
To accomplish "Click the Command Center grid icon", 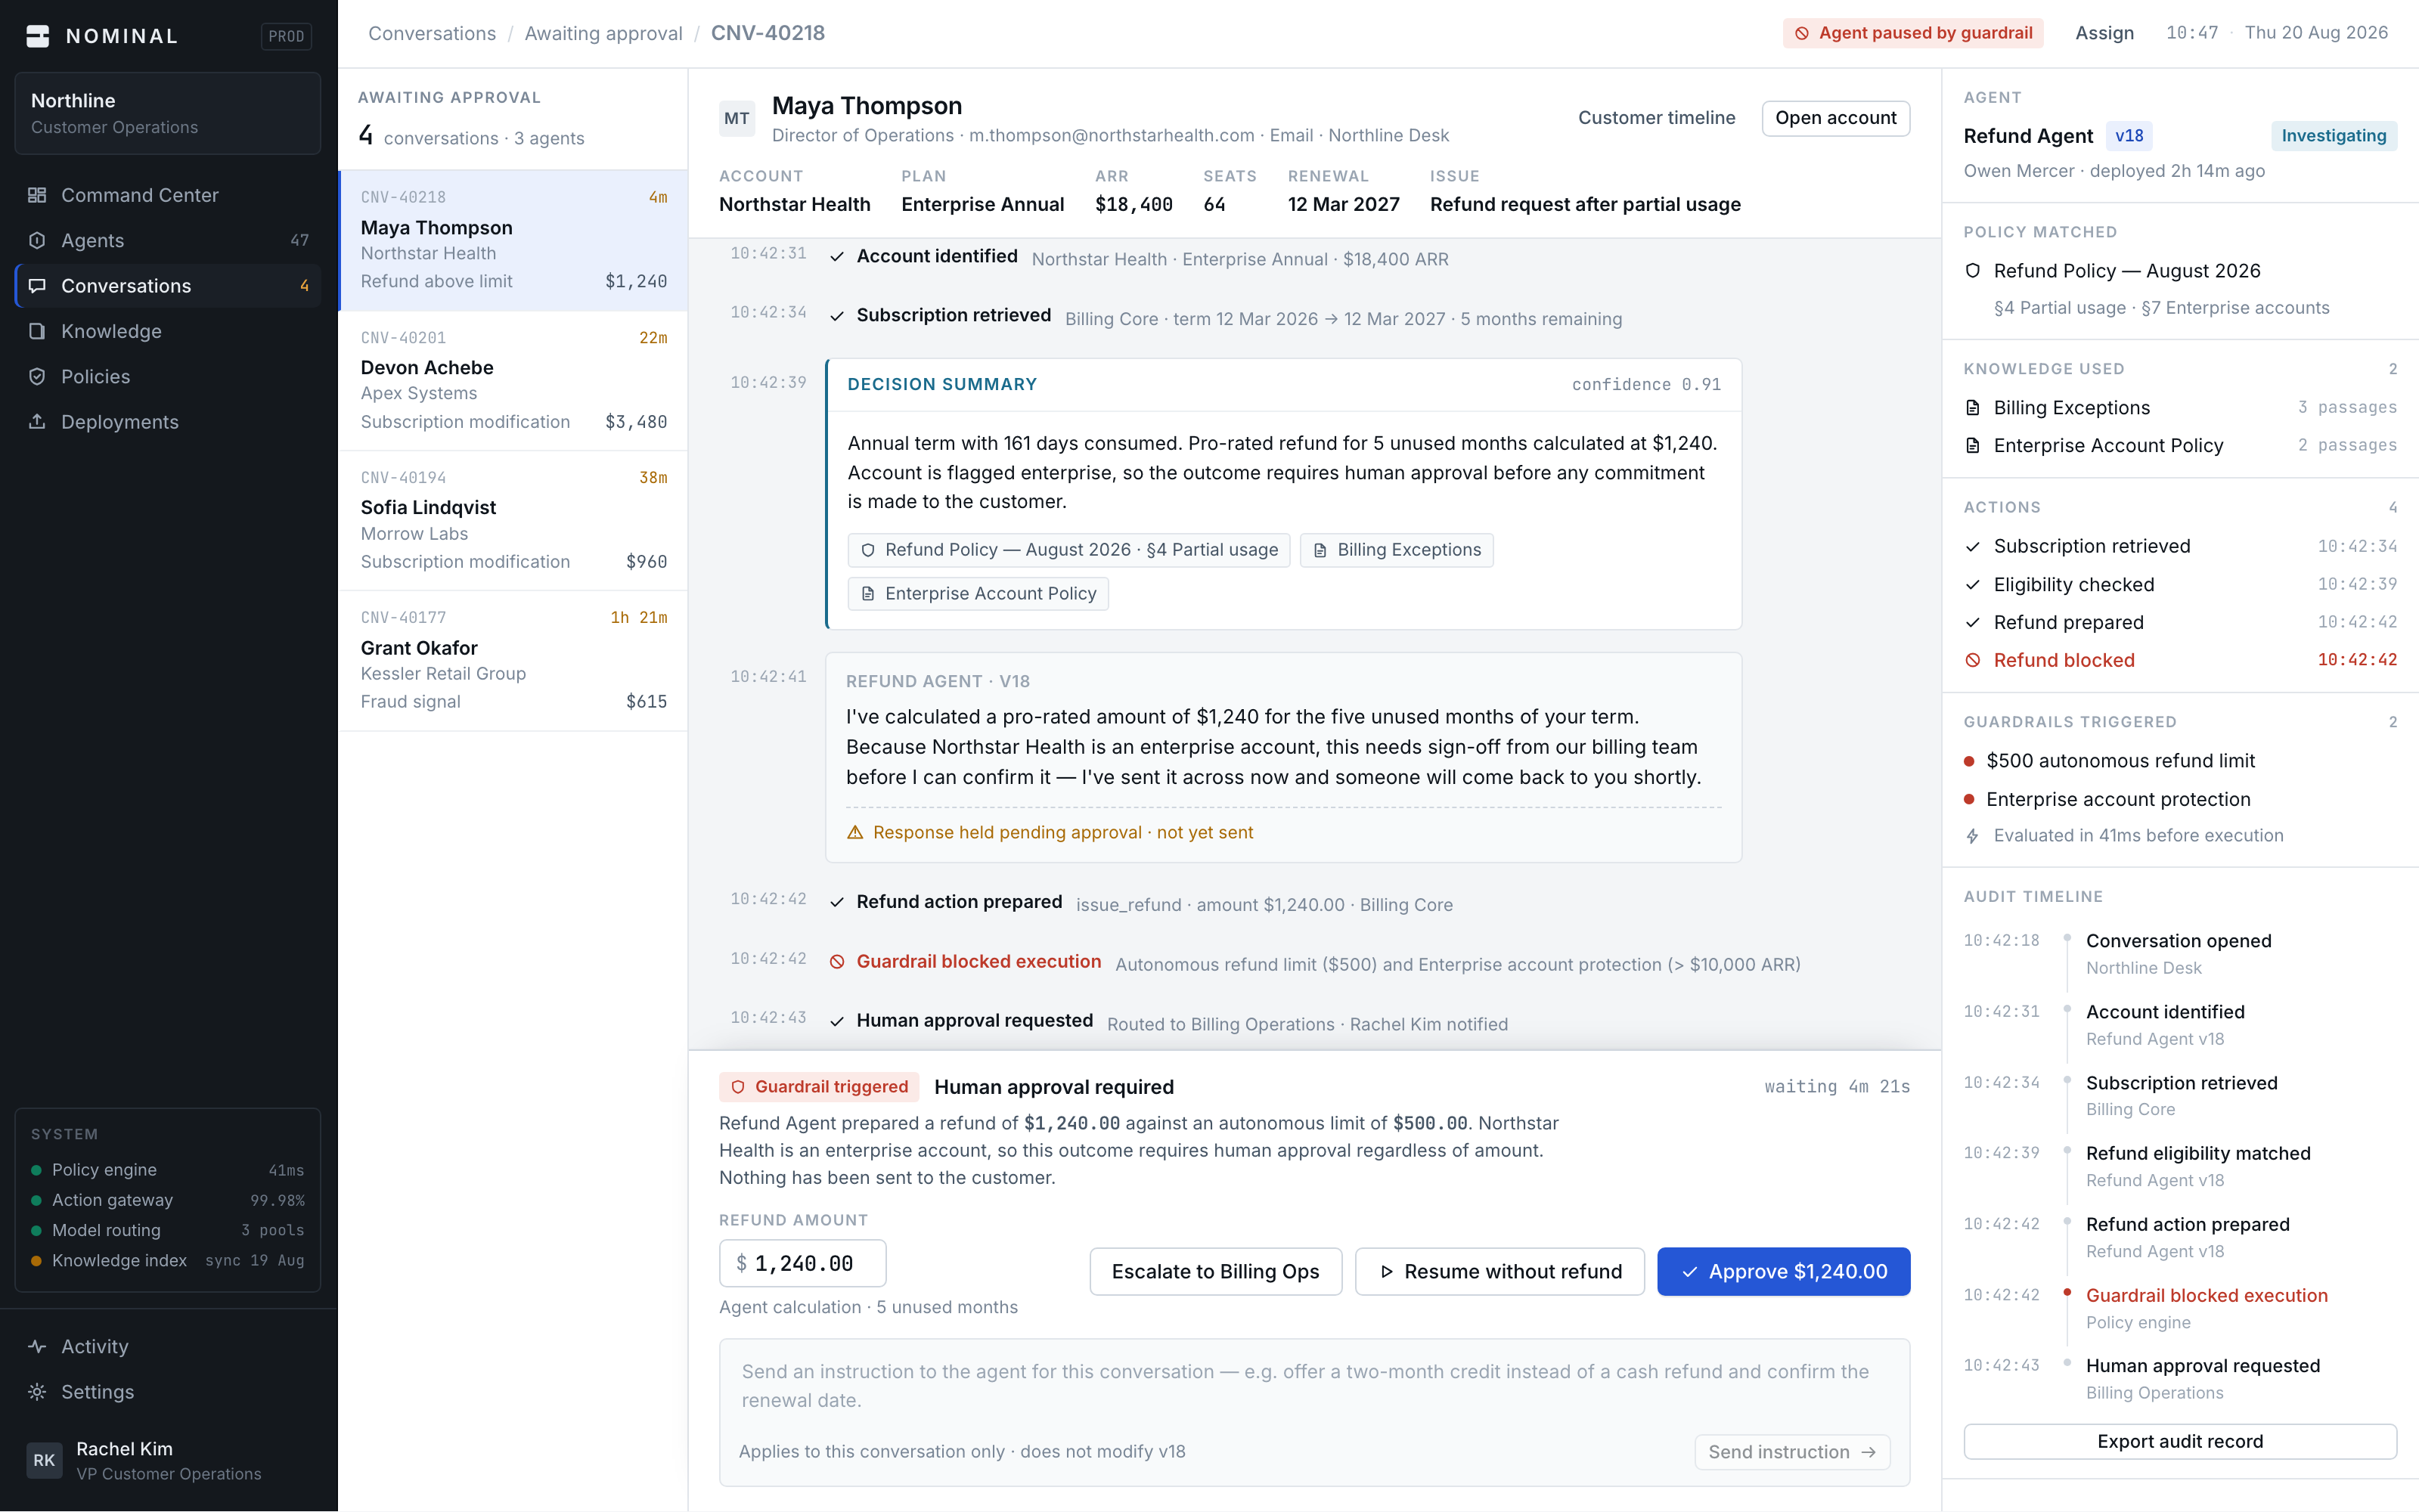I will 37,195.
